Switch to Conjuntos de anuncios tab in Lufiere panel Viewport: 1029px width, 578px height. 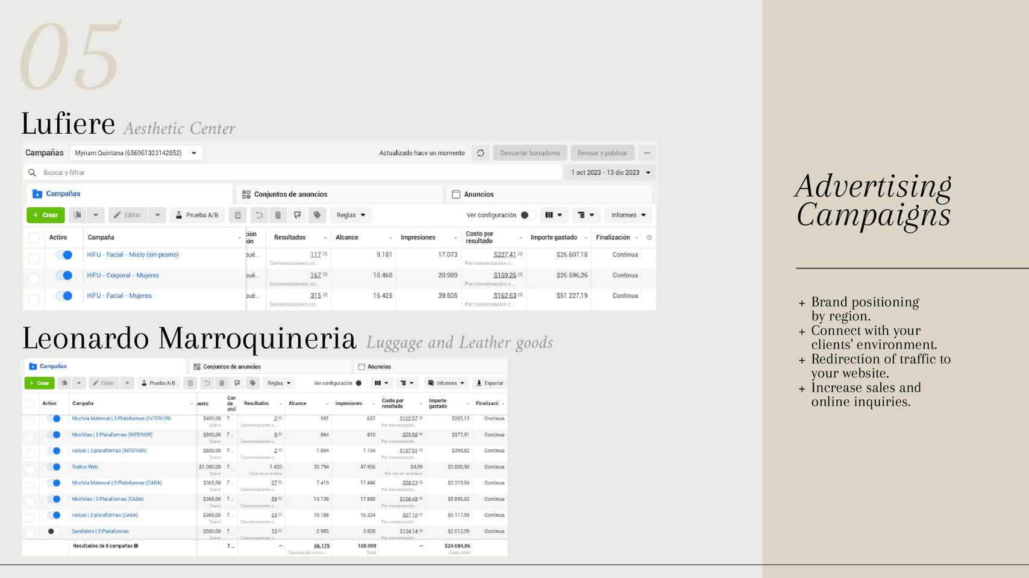(x=290, y=194)
